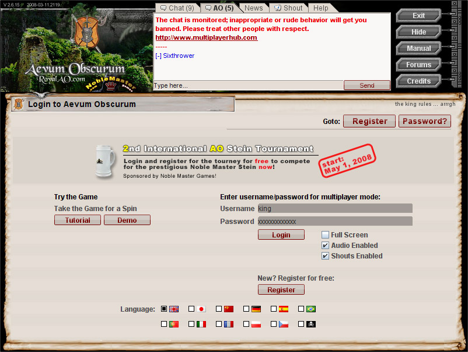
Task: Focus the Password field
Action: click(x=335, y=221)
